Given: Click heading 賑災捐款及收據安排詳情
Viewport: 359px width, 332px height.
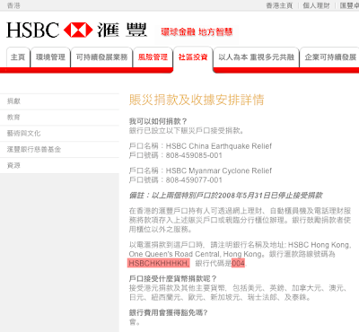Looking at the screenshot, I should pyautogui.click(x=197, y=100).
